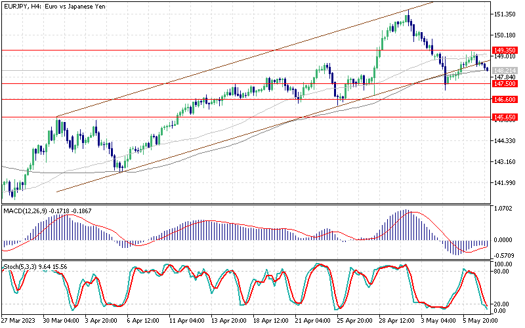
Task: Click the 100.00 stochastic scale label
Action: point(503,264)
